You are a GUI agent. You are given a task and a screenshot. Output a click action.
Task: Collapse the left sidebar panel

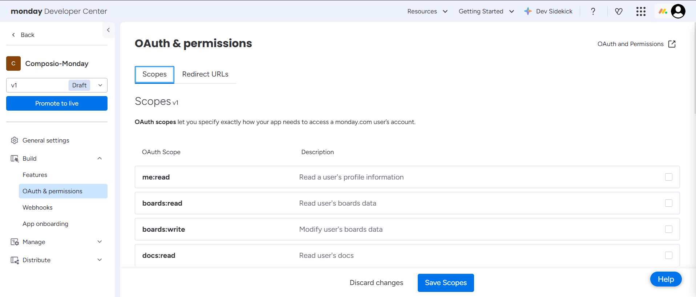(108, 30)
